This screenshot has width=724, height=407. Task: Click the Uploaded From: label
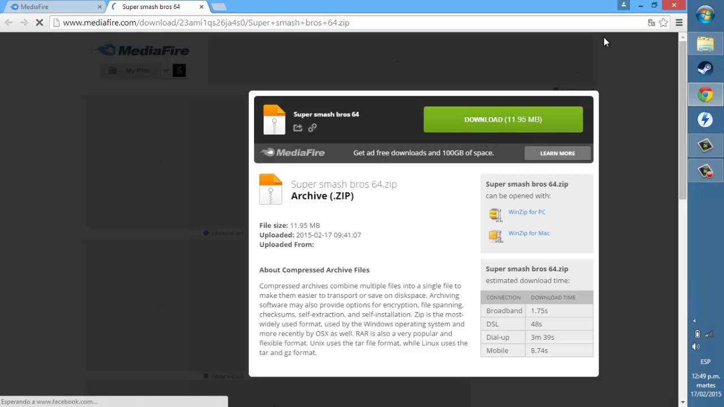click(x=287, y=245)
